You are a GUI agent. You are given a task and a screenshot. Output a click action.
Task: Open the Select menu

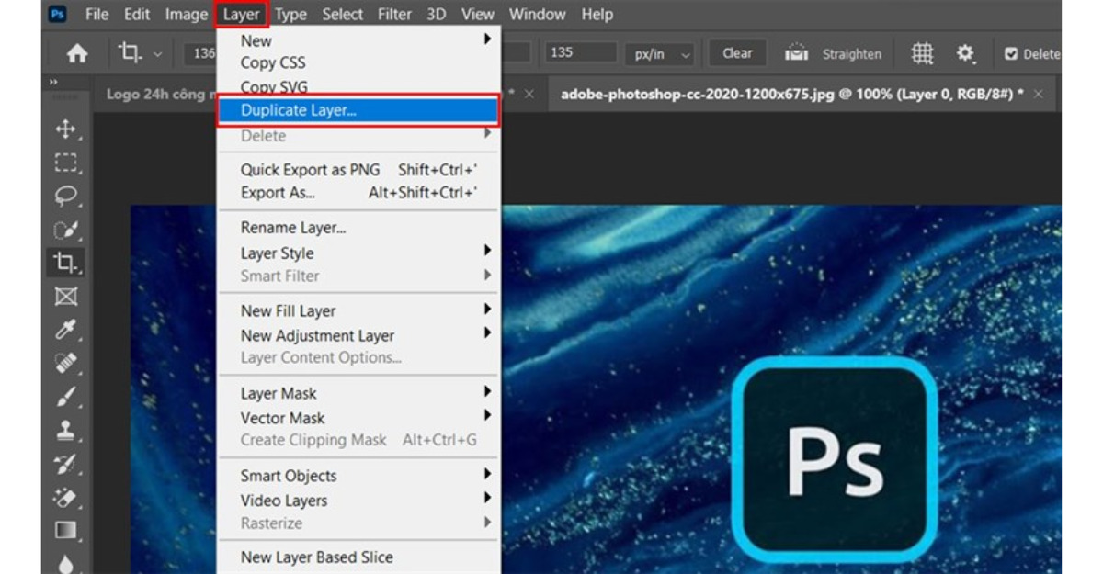coord(343,15)
